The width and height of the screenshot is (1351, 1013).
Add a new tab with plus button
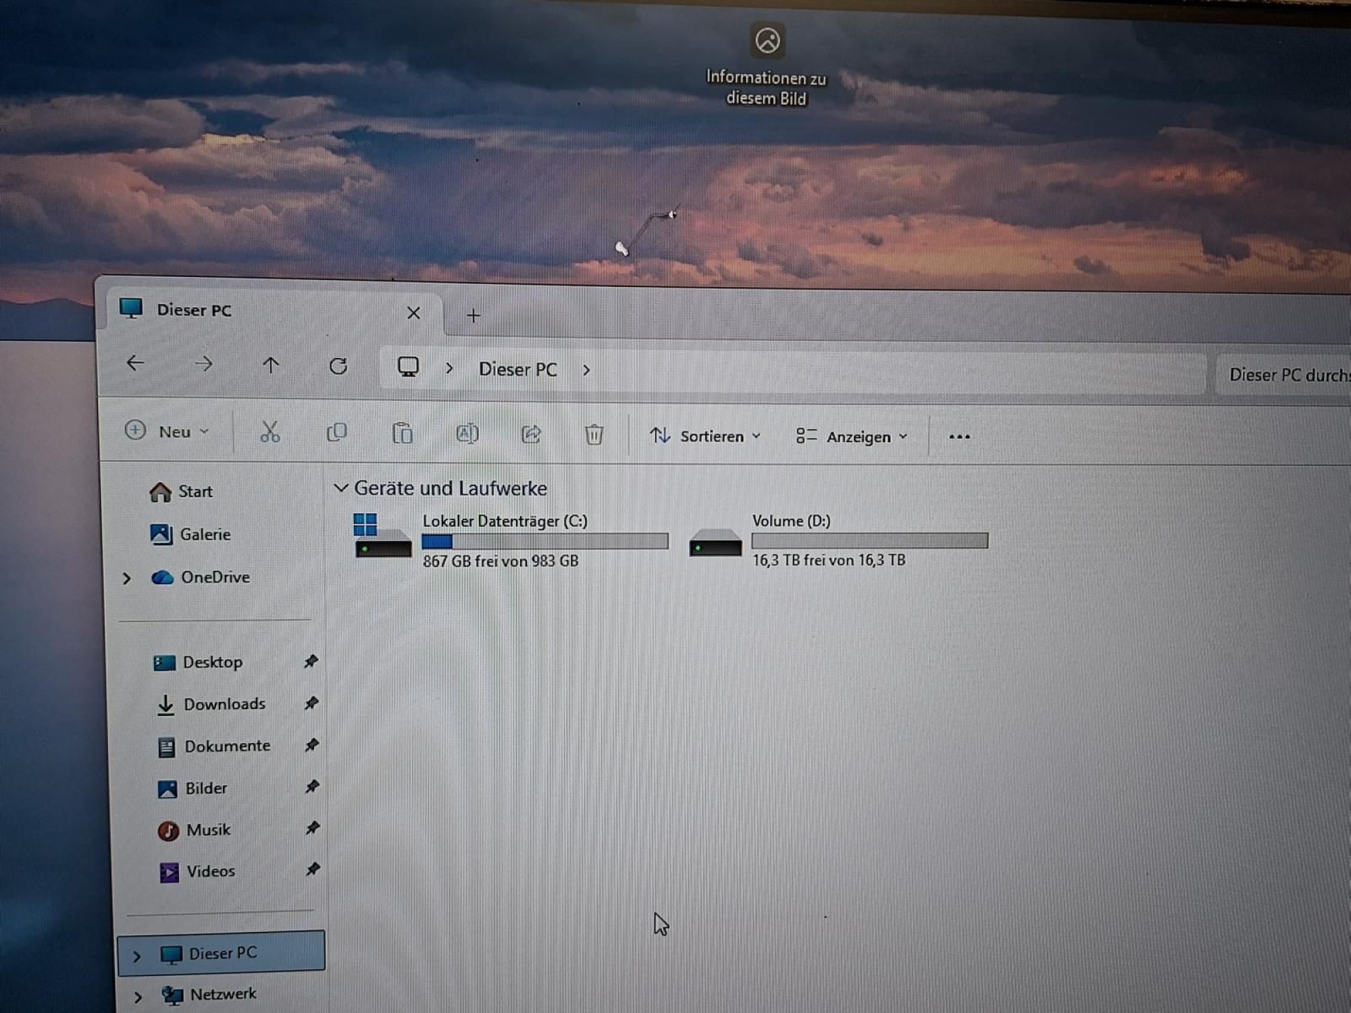474,315
